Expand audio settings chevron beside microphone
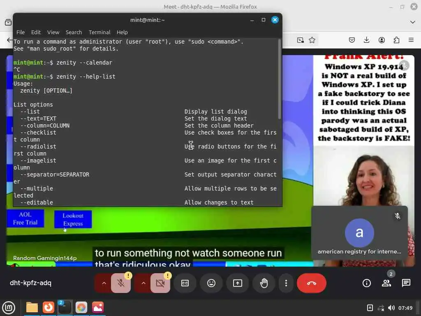The width and height of the screenshot is (421, 316). click(104, 283)
